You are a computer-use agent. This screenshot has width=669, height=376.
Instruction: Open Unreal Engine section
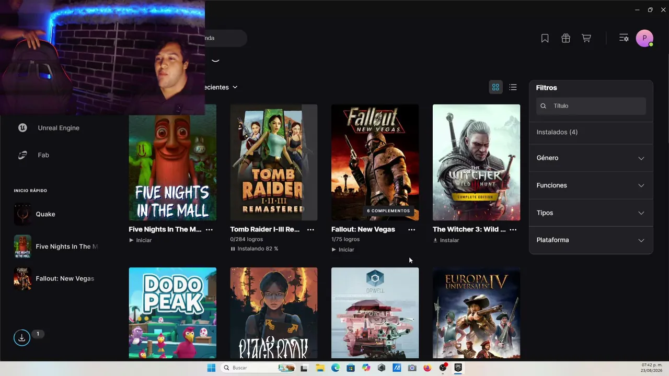coord(59,128)
